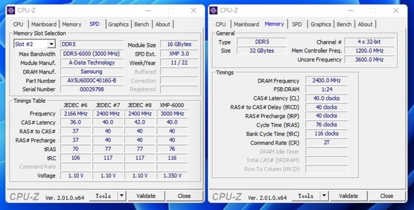Open About tab in right window
The height and width of the screenshot is (210, 414).
(365, 24)
